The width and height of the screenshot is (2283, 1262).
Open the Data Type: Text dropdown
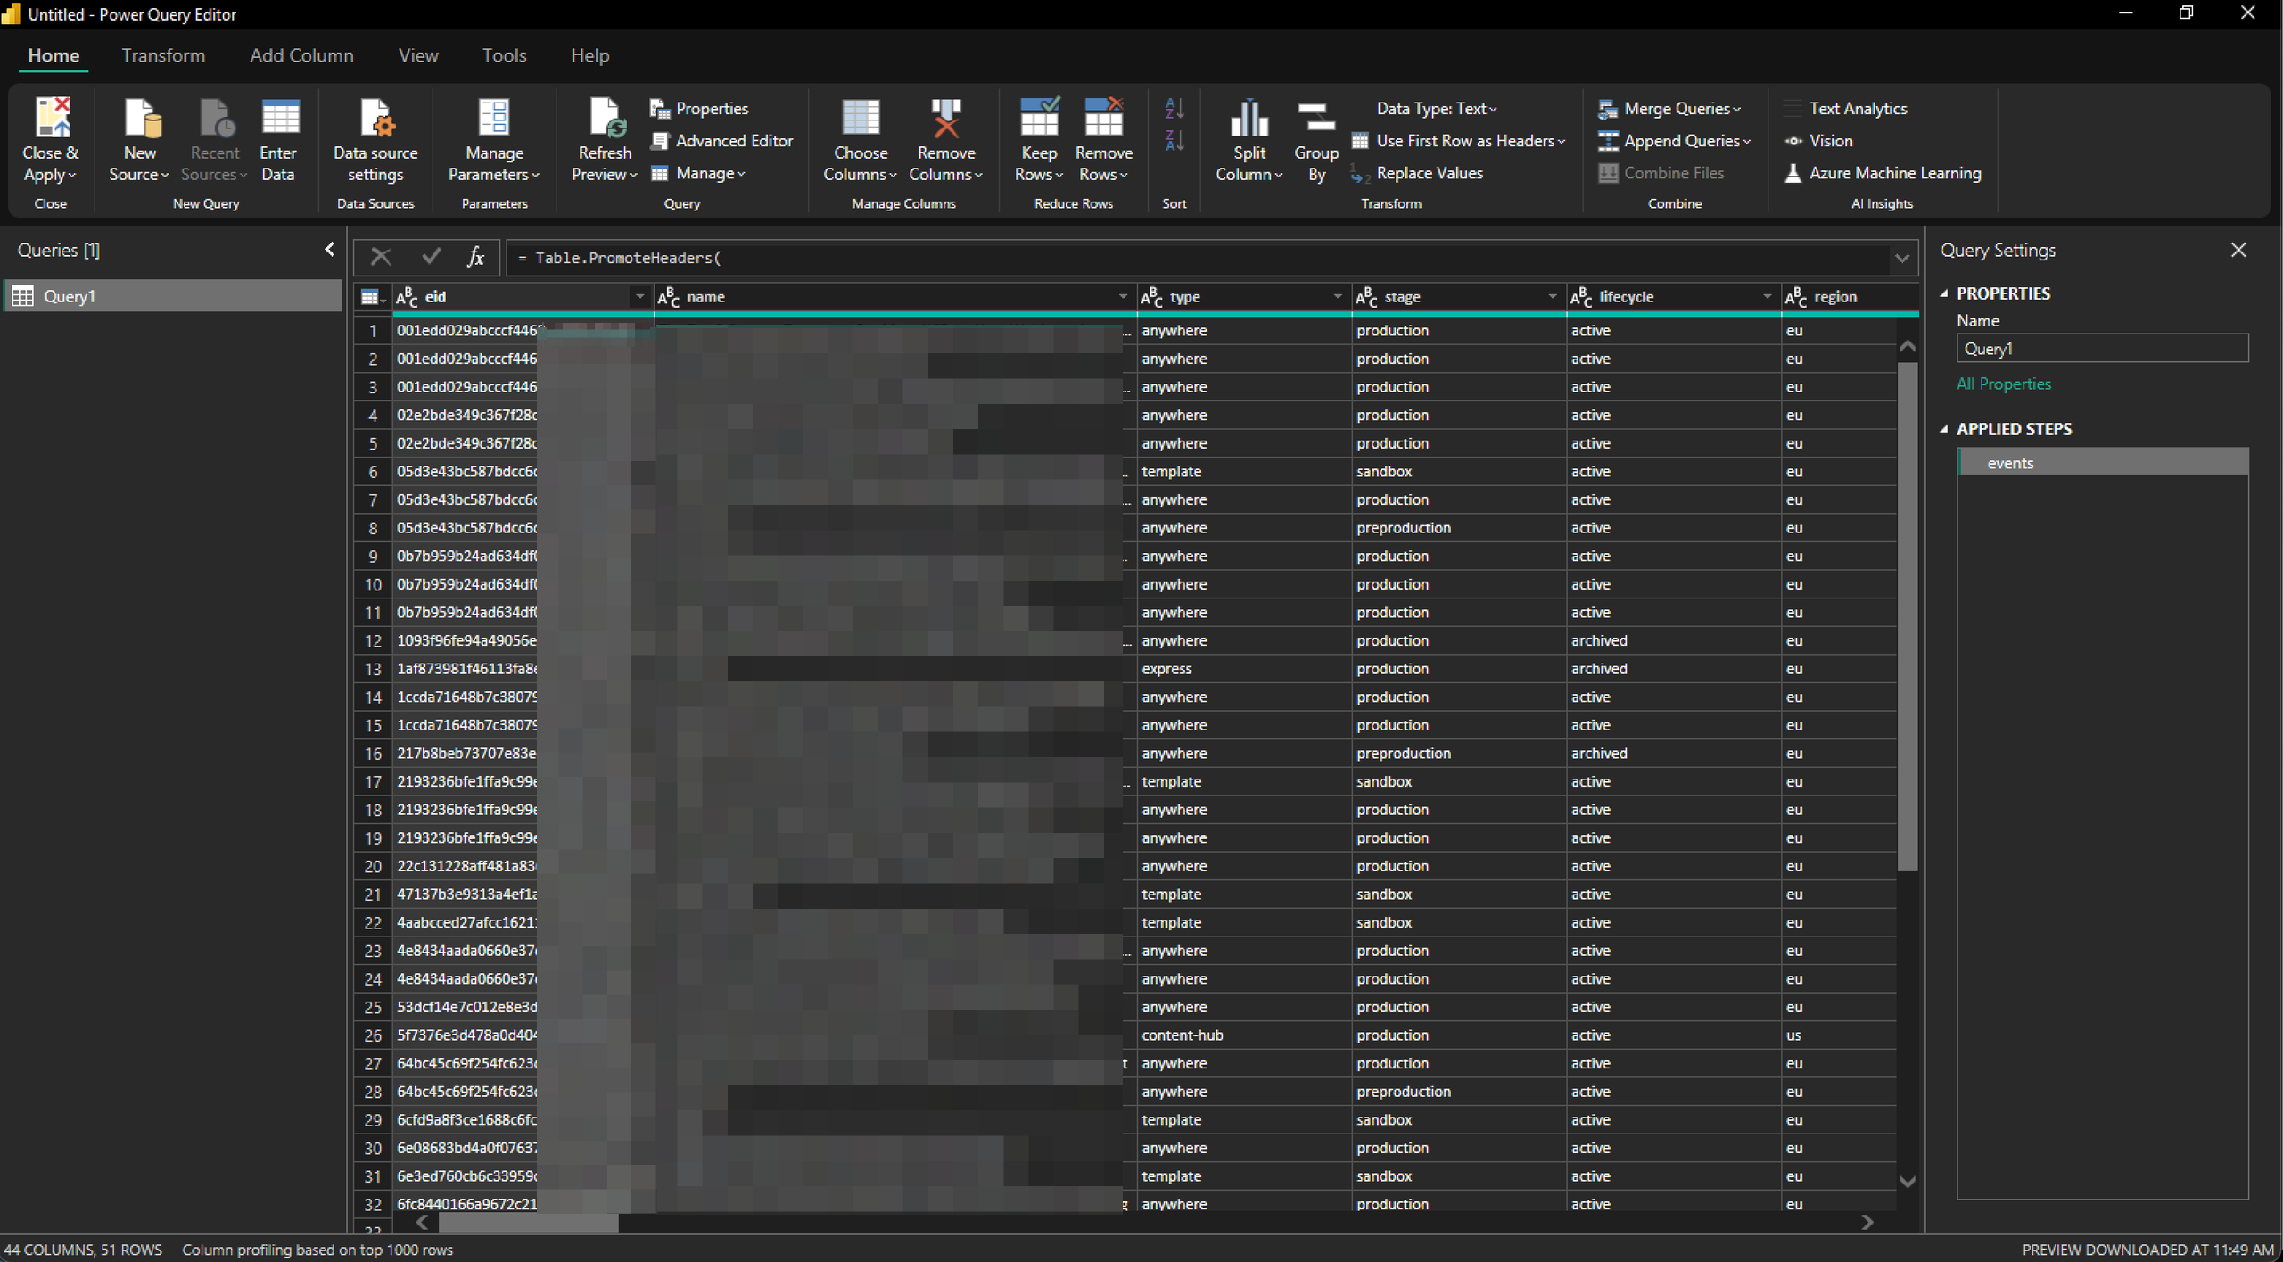point(1437,109)
